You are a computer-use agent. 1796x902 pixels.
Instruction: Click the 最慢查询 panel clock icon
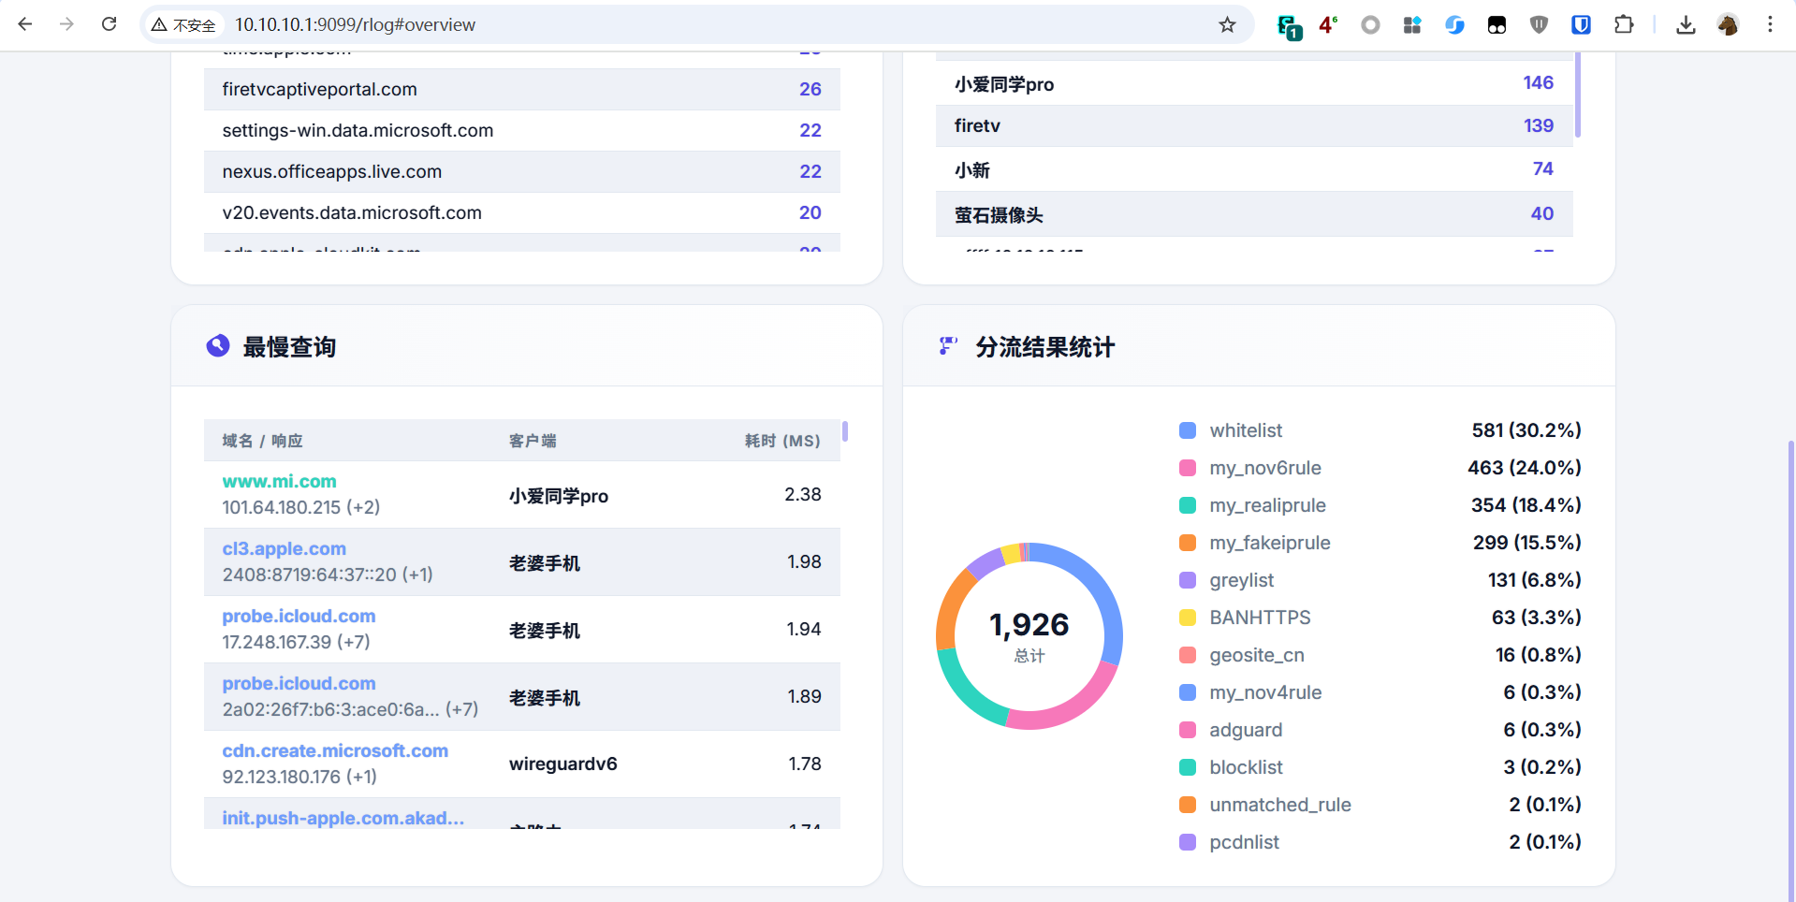[x=217, y=346]
